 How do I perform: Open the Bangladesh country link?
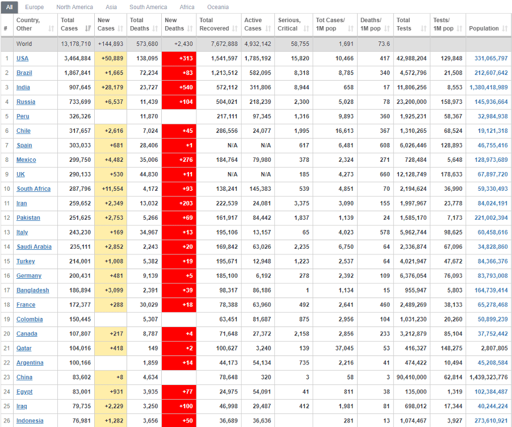click(x=33, y=290)
